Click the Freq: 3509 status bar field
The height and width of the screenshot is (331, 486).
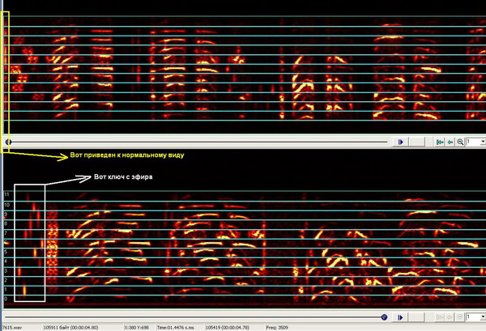(277, 327)
